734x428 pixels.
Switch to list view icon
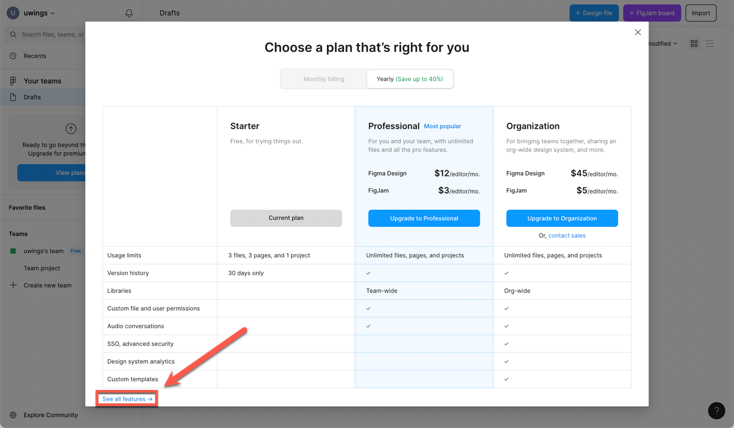710,43
